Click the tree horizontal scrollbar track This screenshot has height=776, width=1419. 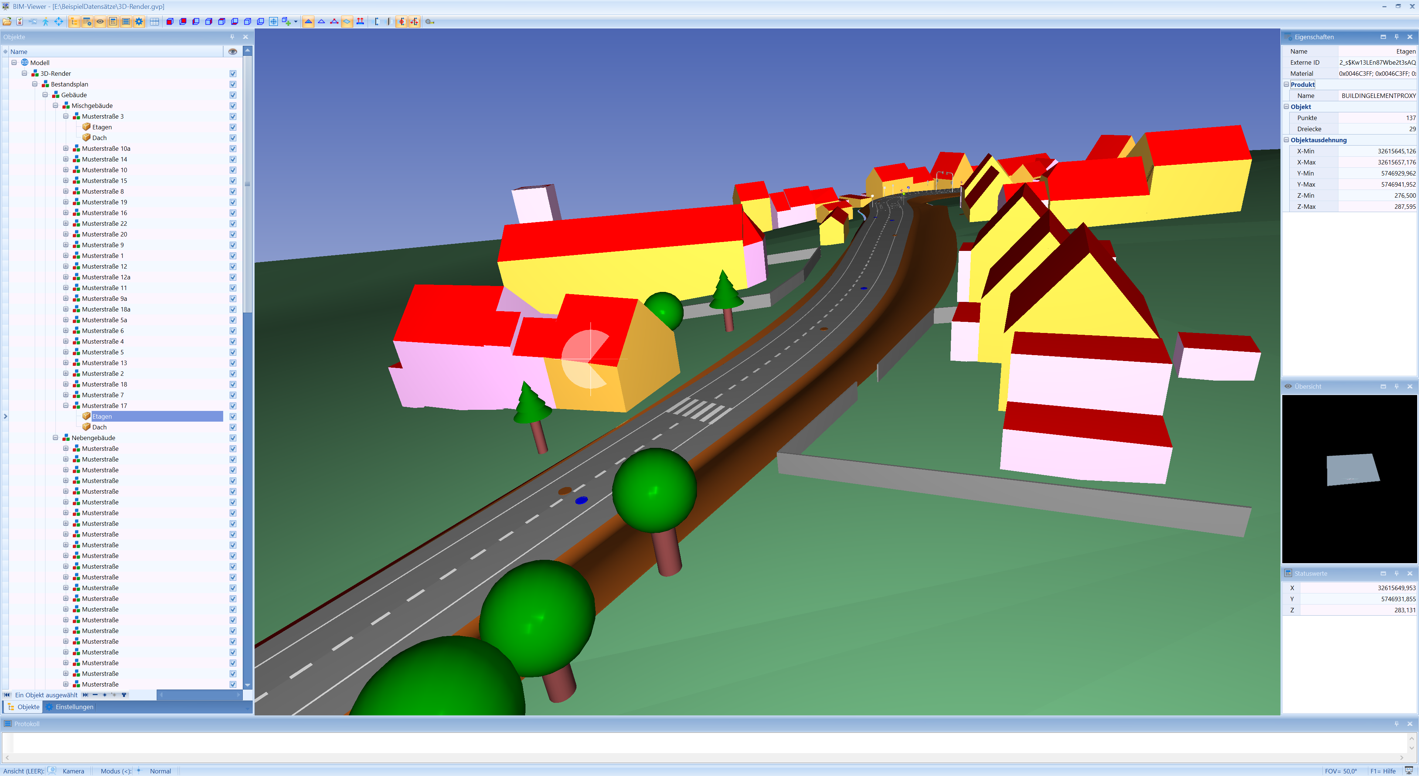click(x=200, y=694)
